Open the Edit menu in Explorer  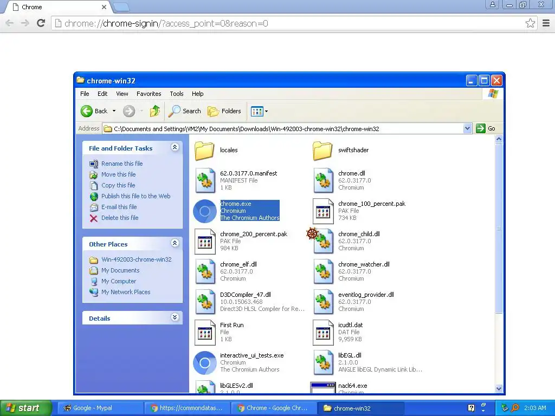point(102,94)
